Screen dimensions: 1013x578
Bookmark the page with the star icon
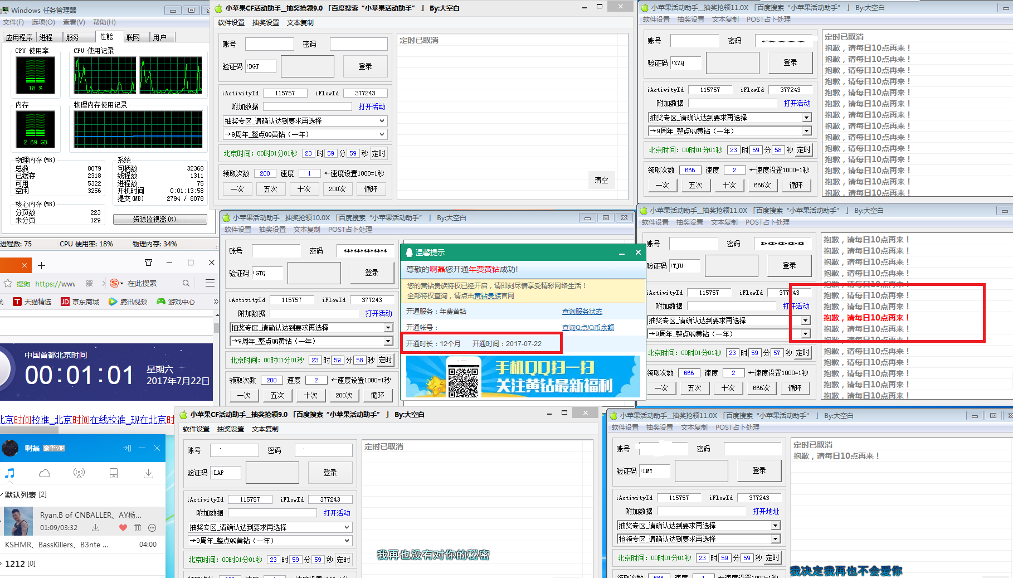[x=8, y=283]
